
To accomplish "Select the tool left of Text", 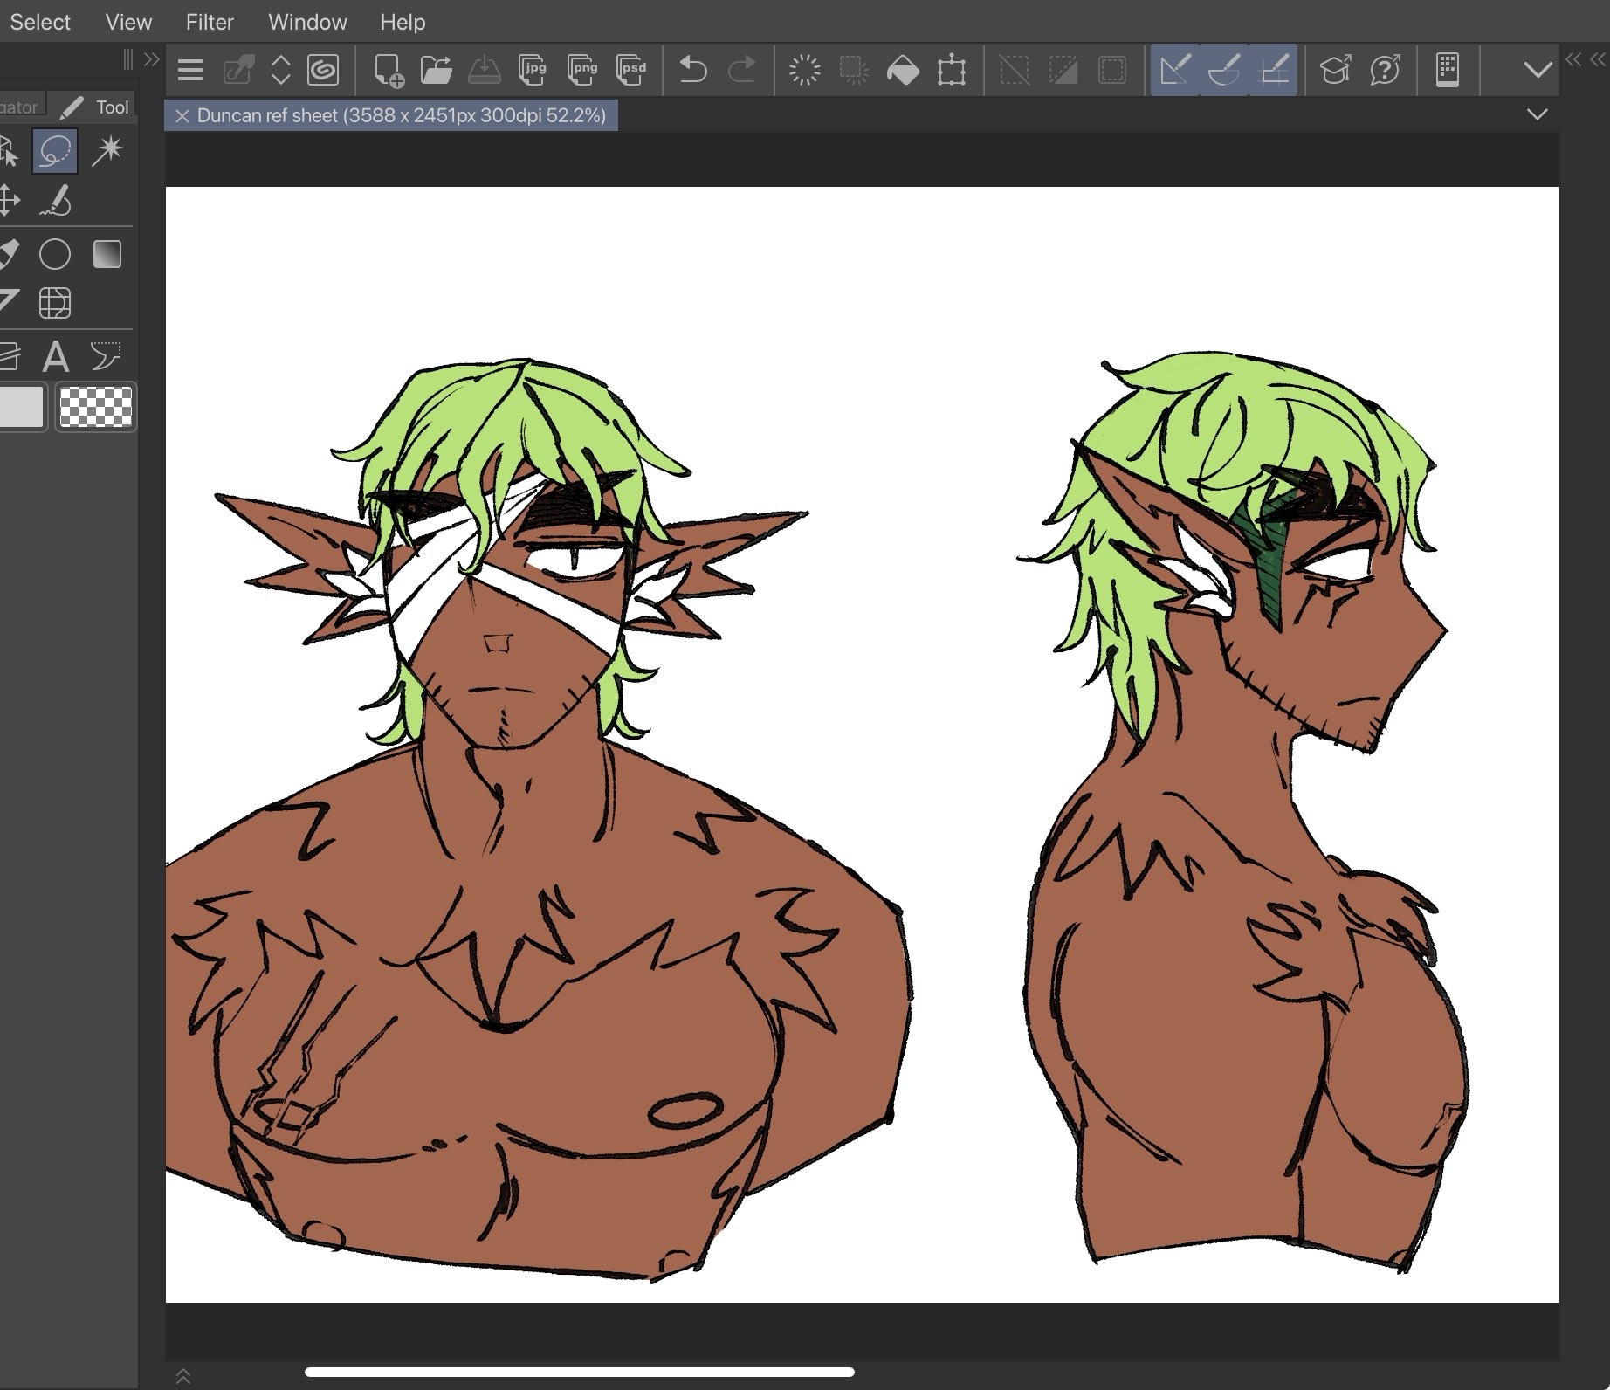I will (x=9, y=356).
